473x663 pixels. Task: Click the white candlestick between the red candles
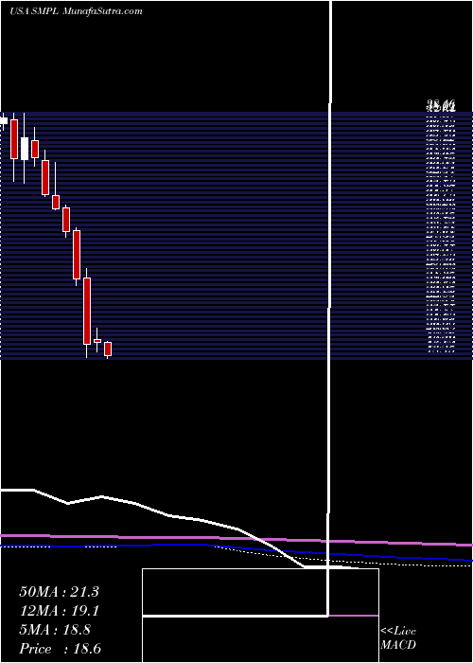(25, 149)
